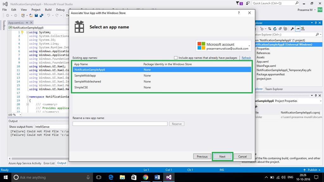Toggle Preview Selected Items icon
Screen dimensions: 324x182
297,29
